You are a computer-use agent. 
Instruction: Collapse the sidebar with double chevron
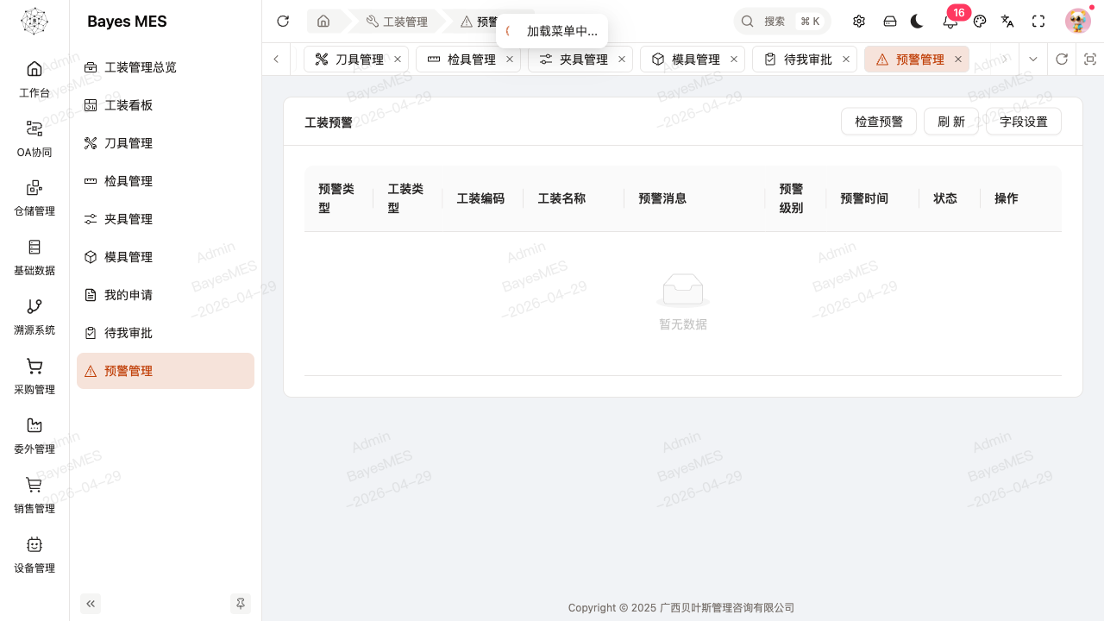[91, 604]
